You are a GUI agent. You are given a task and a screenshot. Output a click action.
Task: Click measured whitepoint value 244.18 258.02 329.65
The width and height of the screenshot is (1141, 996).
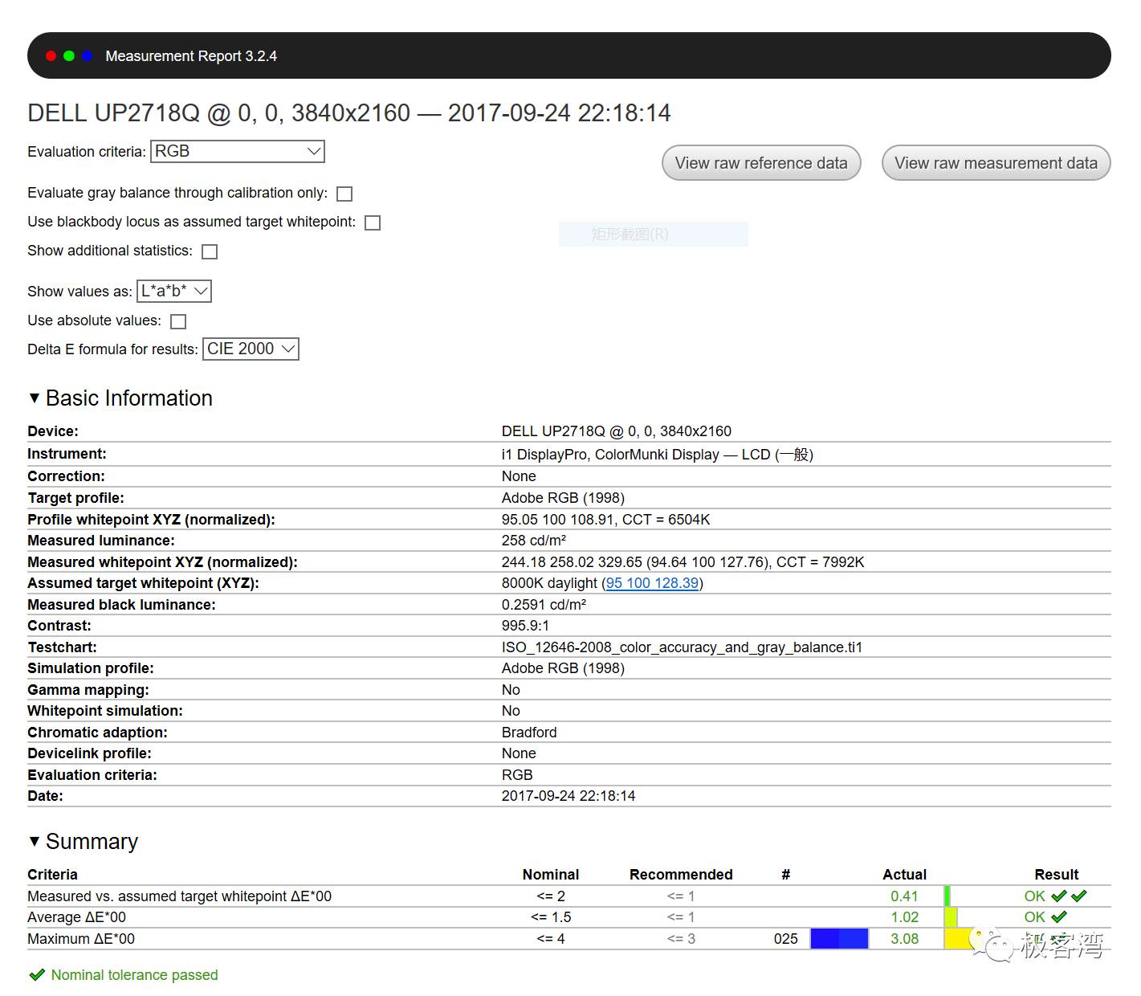683,562
